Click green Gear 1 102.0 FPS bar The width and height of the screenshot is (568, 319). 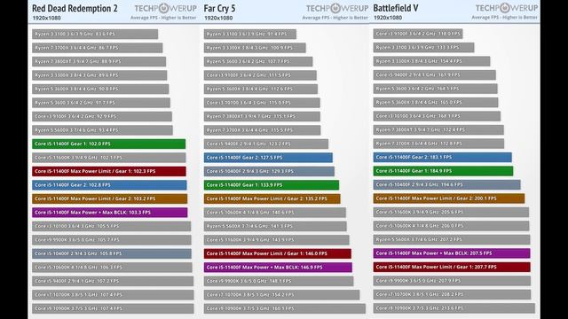pos(108,144)
